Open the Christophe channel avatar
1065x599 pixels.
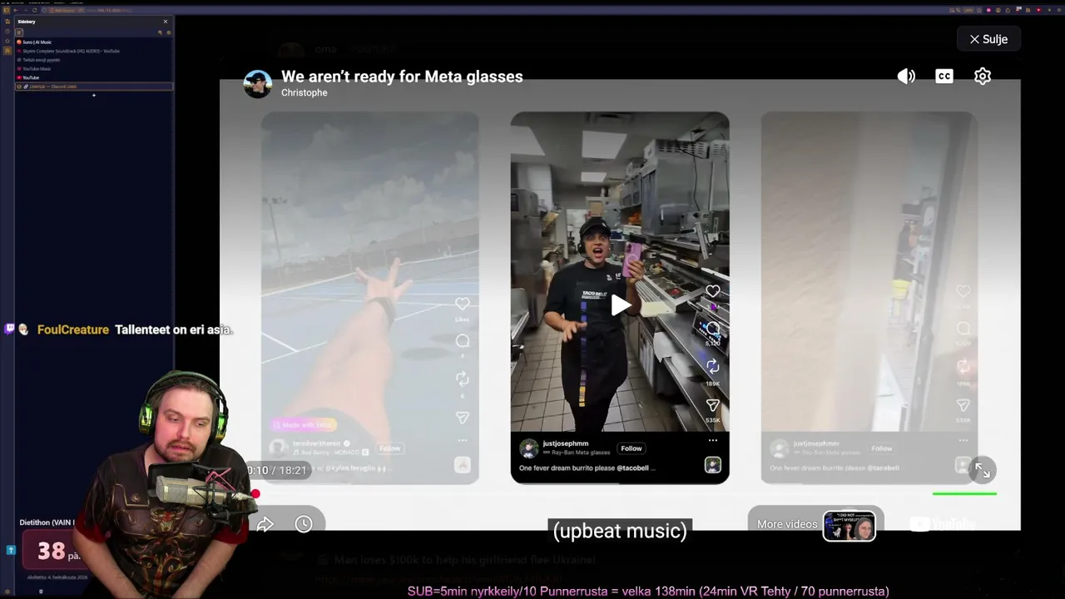click(x=258, y=84)
